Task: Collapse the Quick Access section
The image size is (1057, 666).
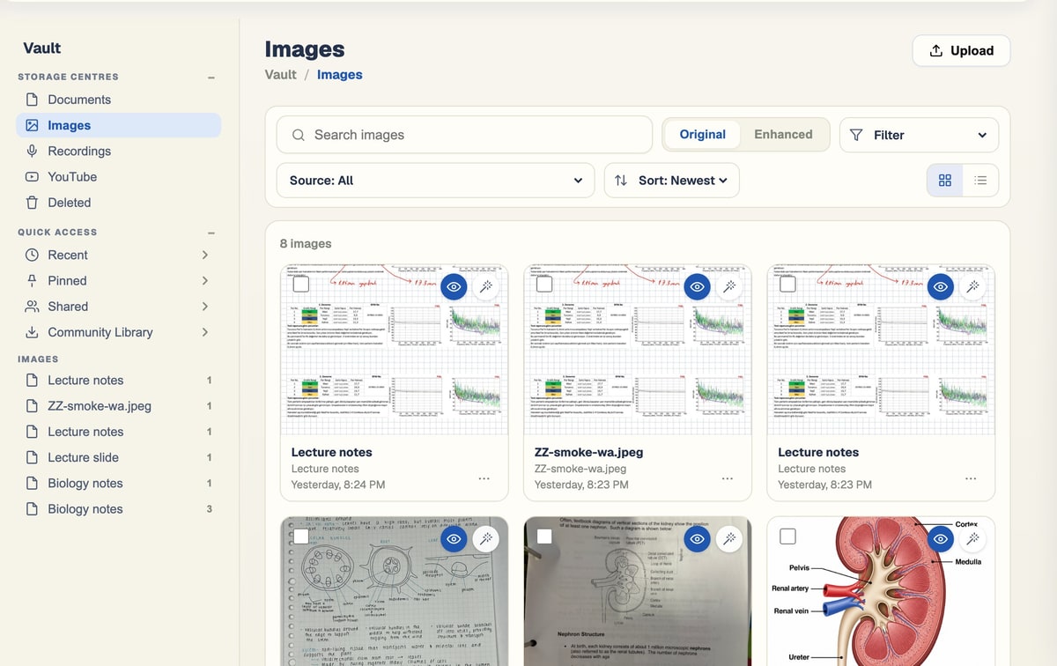Action: pyautogui.click(x=211, y=233)
